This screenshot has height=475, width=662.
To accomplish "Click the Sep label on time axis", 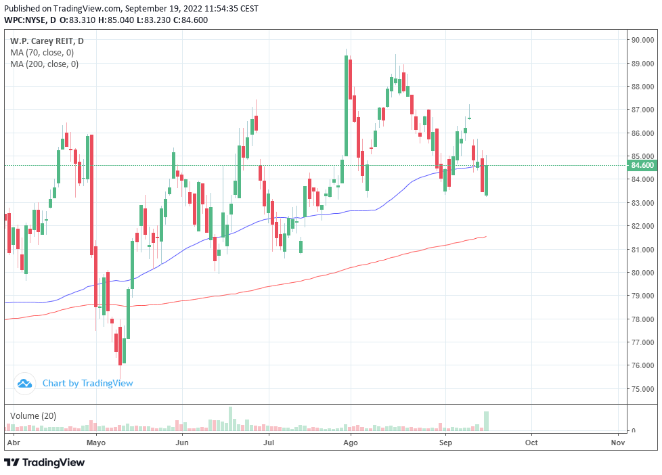I will click(x=445, y=443).
